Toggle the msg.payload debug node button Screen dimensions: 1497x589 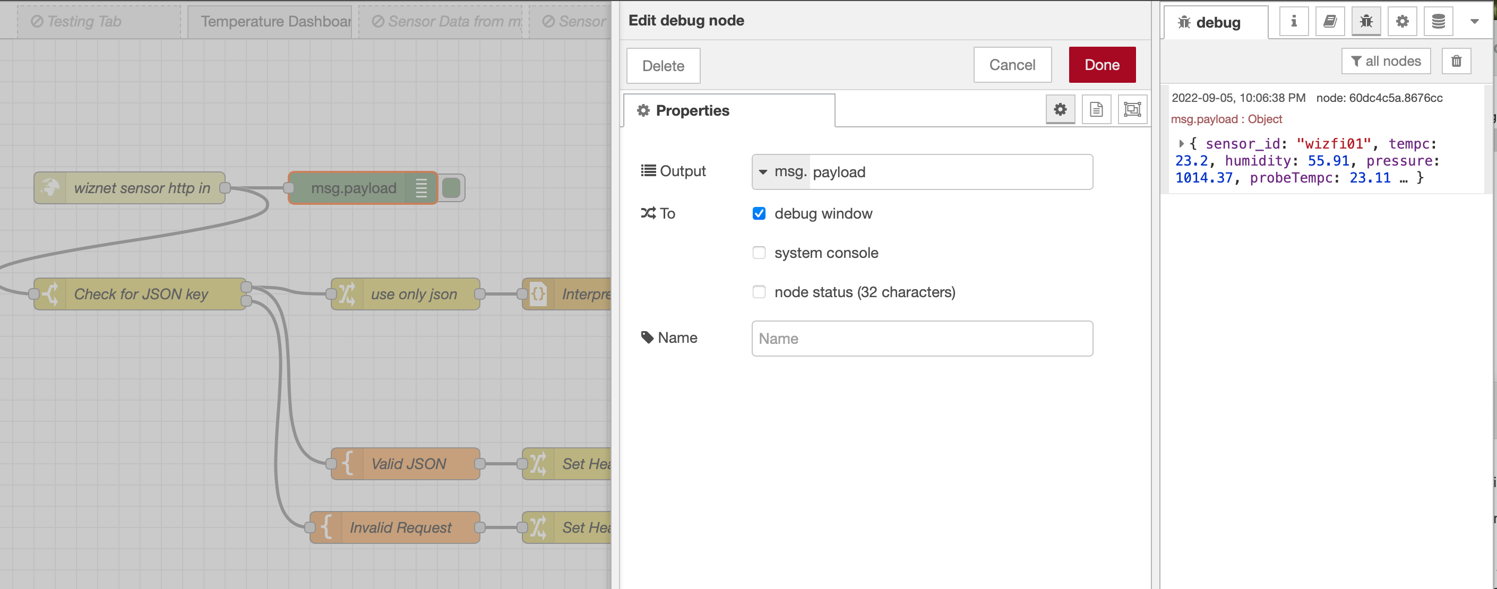click(x=451, y=188)
